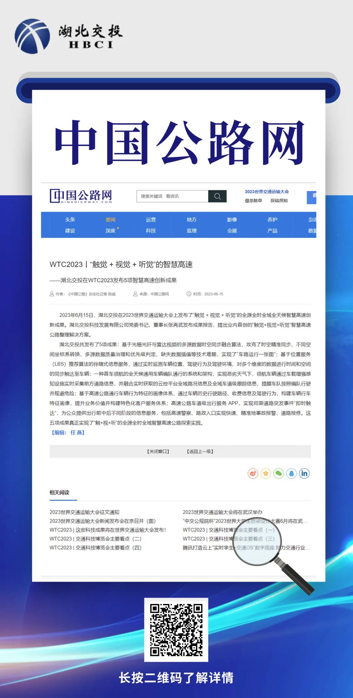Open the 养护 navigation item
Screen dimensions: 353x698
[x=273, y=220]
